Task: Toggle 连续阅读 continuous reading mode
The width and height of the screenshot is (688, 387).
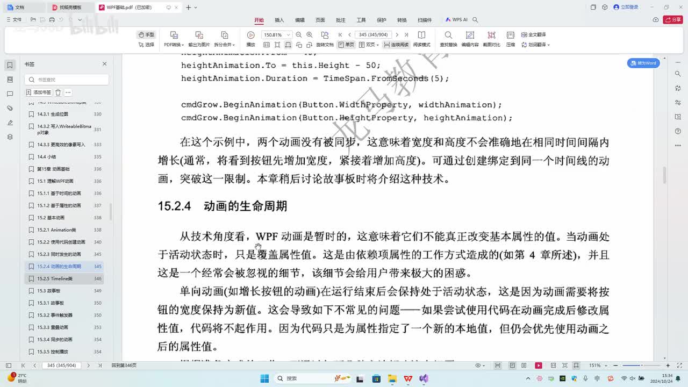Action: coord(396,45)
